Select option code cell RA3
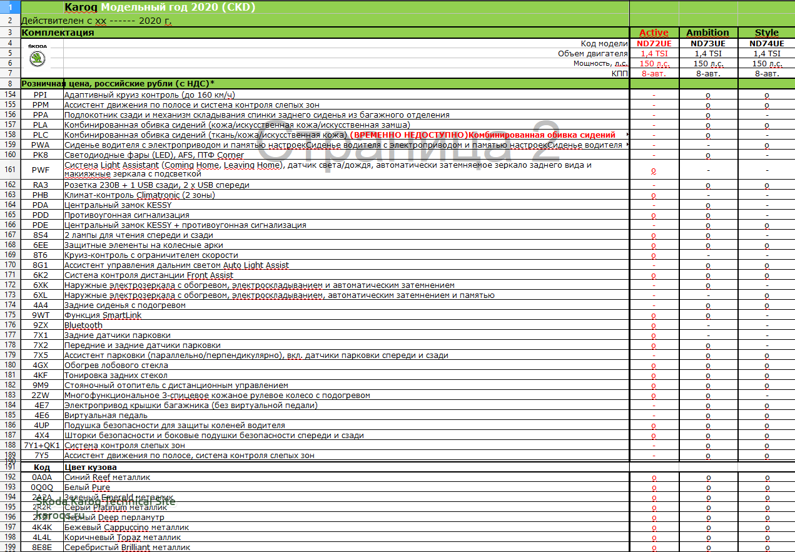 click(41, 185)
